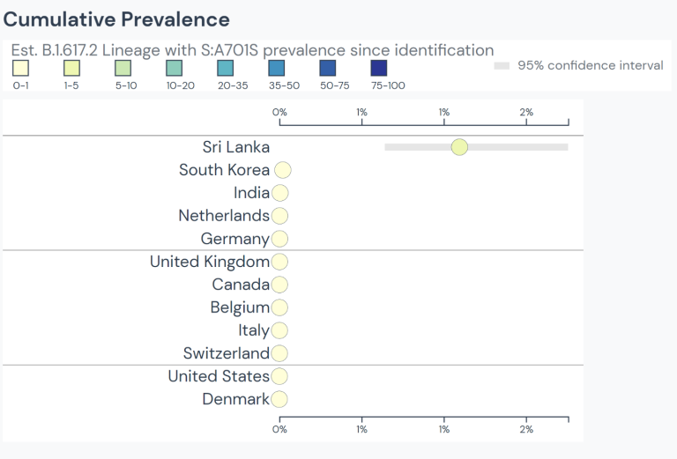
Task: Click the Netherlands data point circle
Action: tap(279, 216)
